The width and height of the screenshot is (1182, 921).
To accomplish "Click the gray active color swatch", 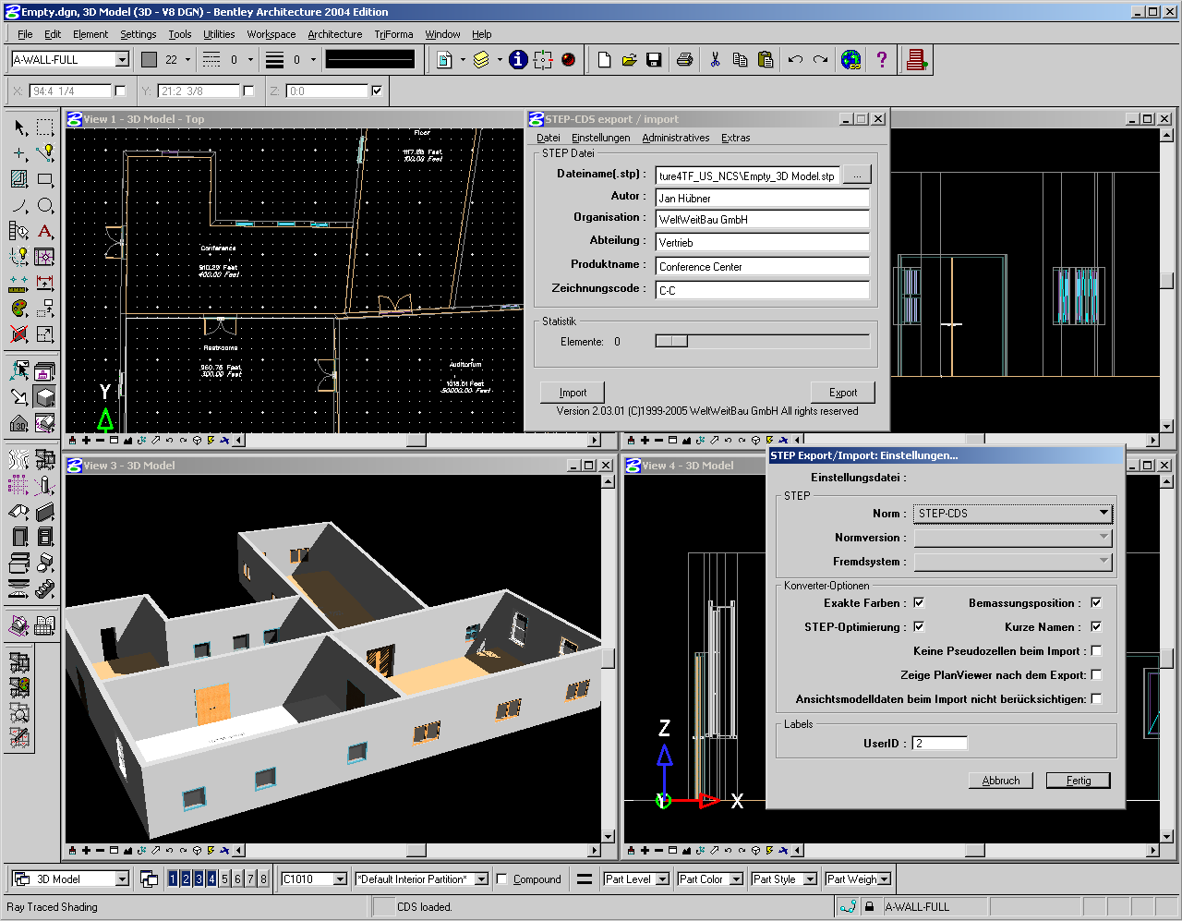I will 149,59.
